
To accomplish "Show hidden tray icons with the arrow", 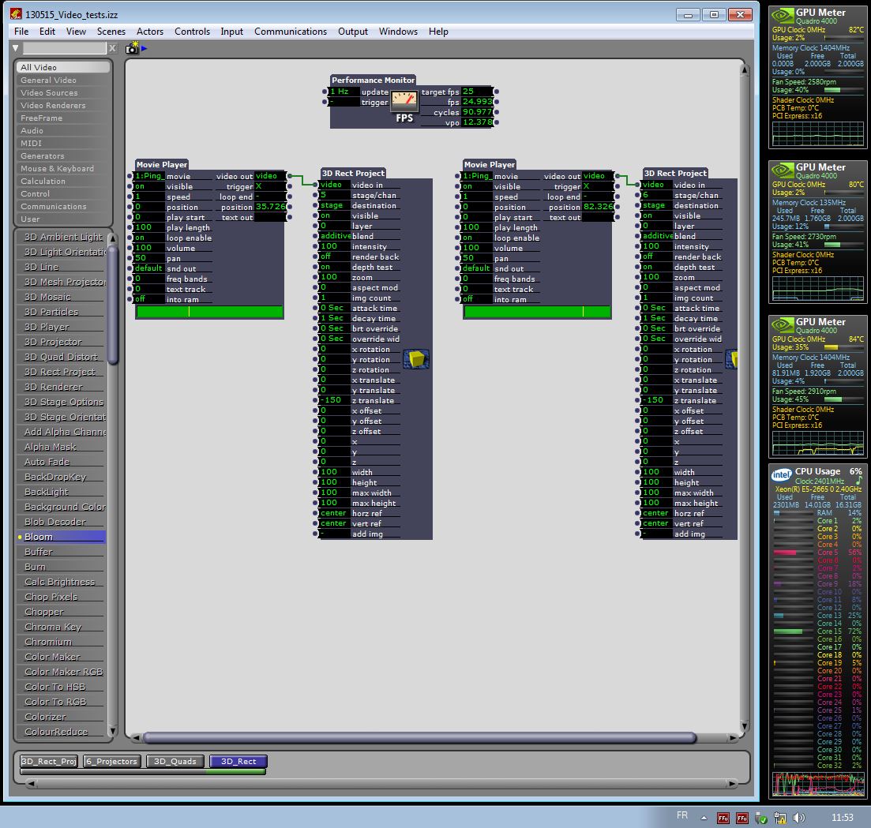I will coord(704,818).
